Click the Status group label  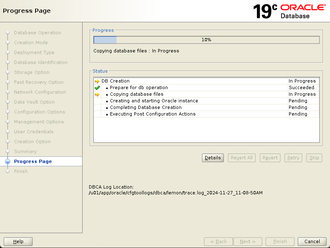[x=100, y=71]
